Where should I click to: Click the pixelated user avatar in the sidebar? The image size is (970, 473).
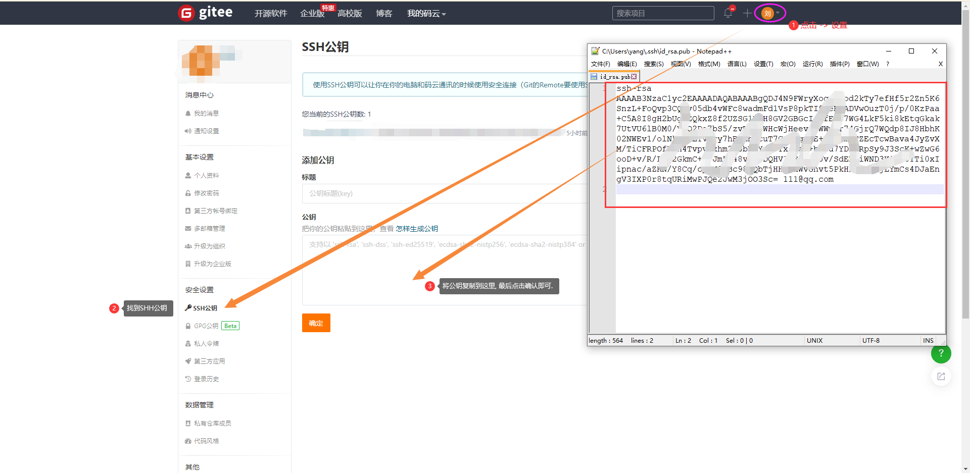click(x=201, y=63)
